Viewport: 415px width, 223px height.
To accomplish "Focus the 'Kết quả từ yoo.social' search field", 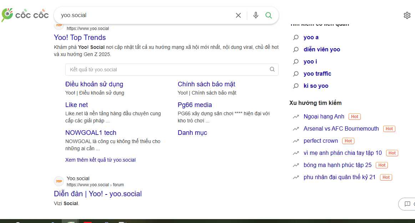I will (172, 70).
